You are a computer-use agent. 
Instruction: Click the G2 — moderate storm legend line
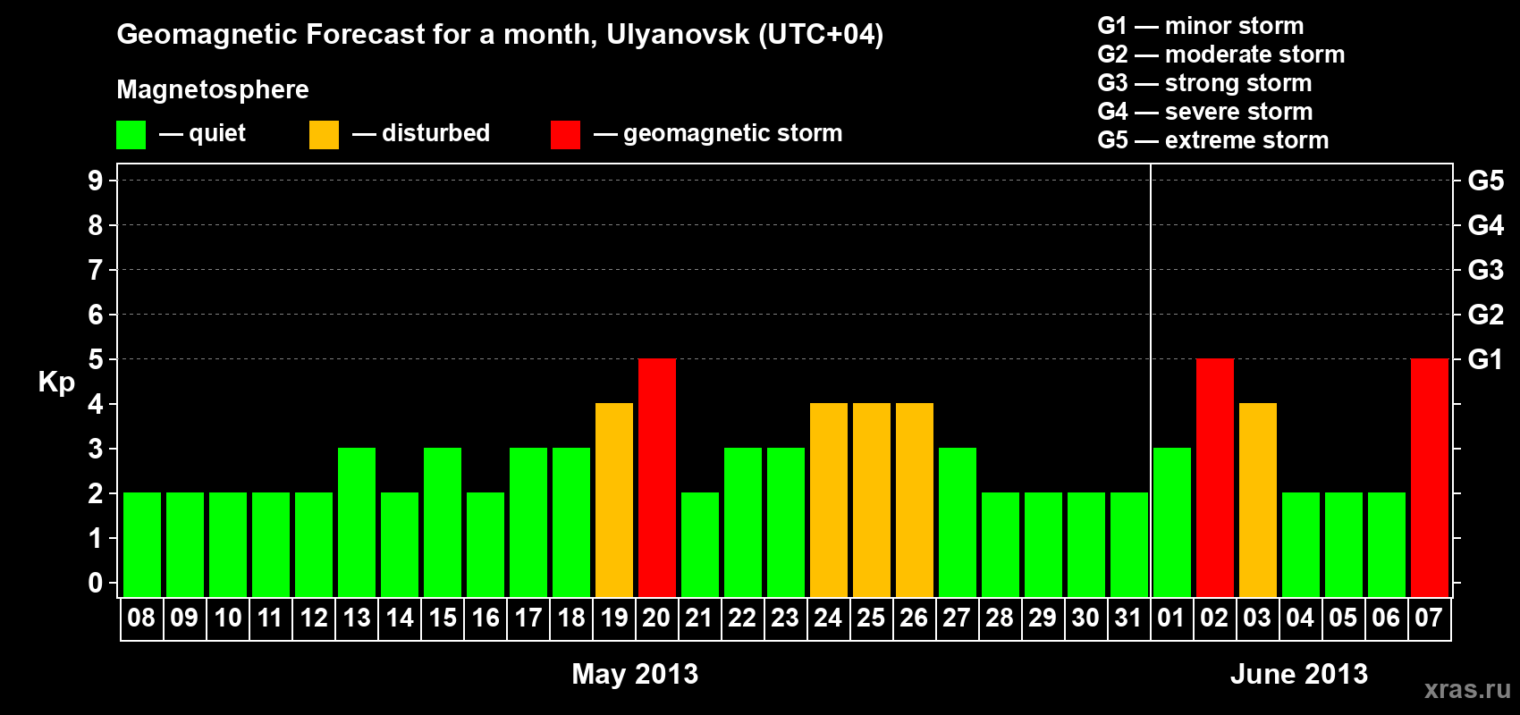[1221, 55]
